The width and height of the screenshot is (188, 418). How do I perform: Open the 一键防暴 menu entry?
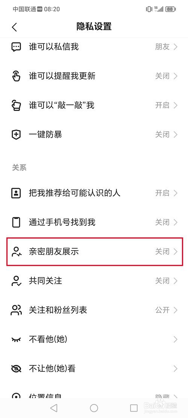94,135
